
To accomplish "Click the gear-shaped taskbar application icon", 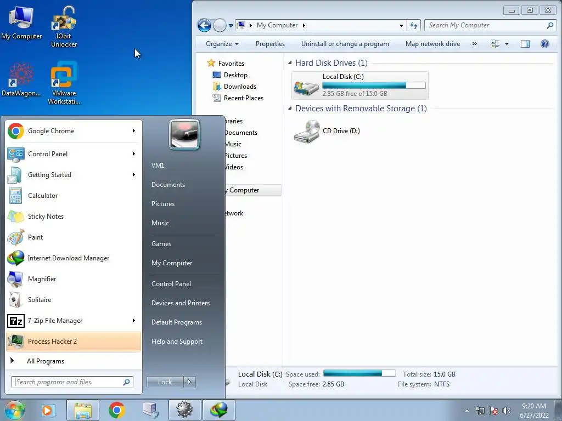I will 184,410.
